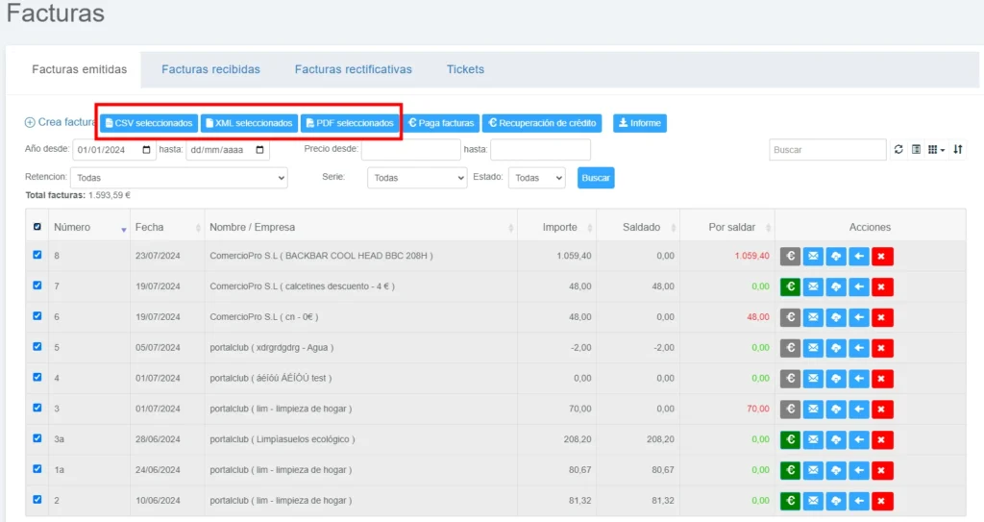Delete invoice 2 with red X

[882, 501]
